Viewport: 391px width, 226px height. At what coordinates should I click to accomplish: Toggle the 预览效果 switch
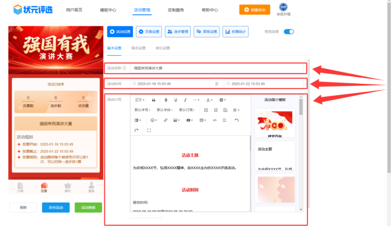(288, 32)
